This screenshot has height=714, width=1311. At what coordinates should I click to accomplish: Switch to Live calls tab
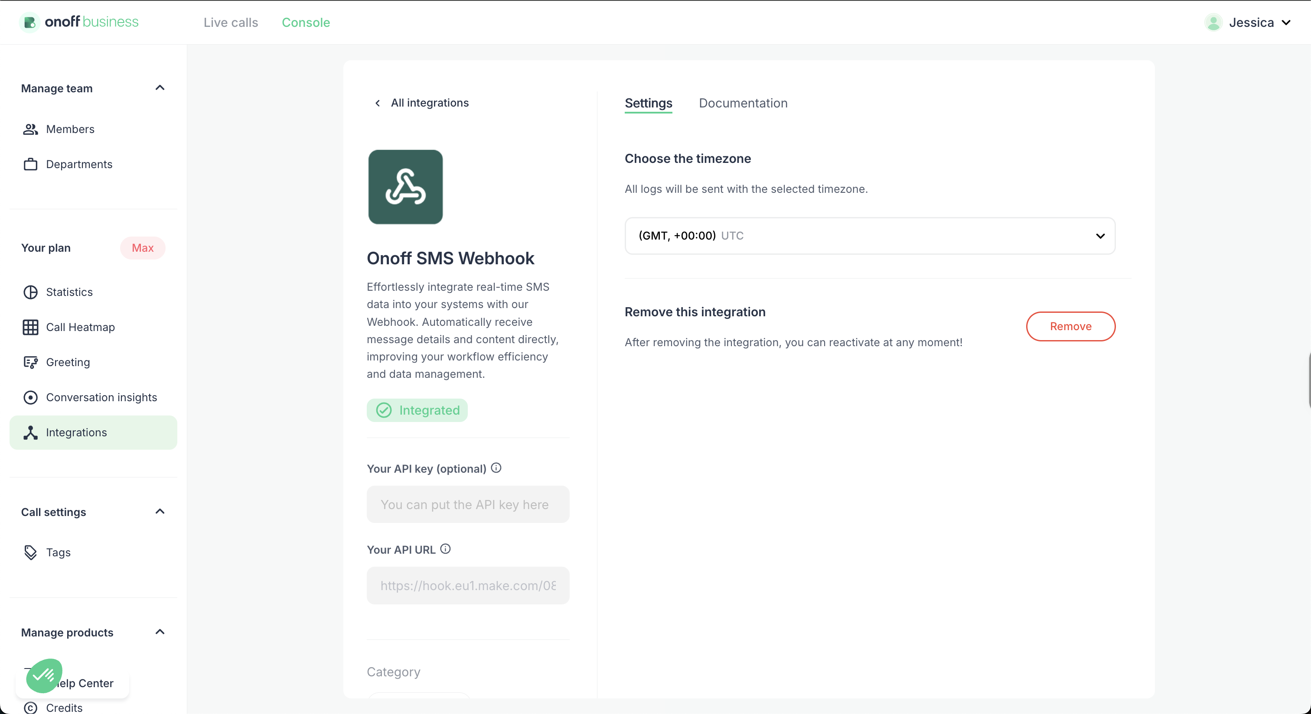tap(231, 23)
